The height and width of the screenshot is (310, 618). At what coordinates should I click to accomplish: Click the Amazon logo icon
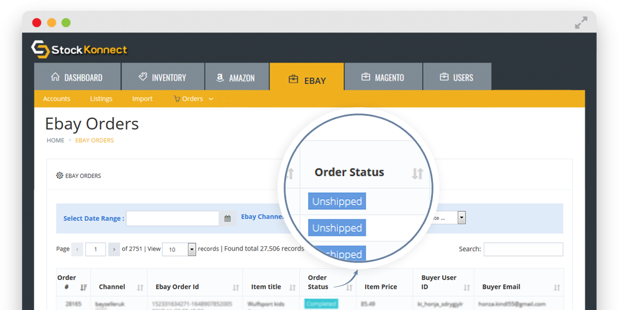[220, 78]
